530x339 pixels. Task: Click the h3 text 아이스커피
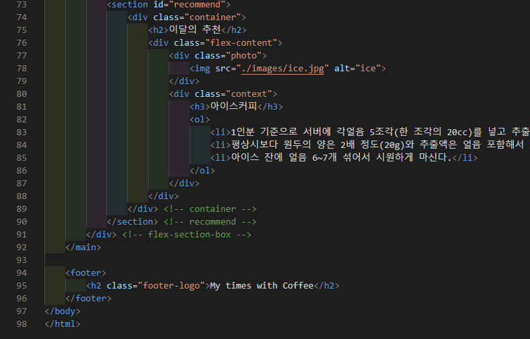coord(233,106)
